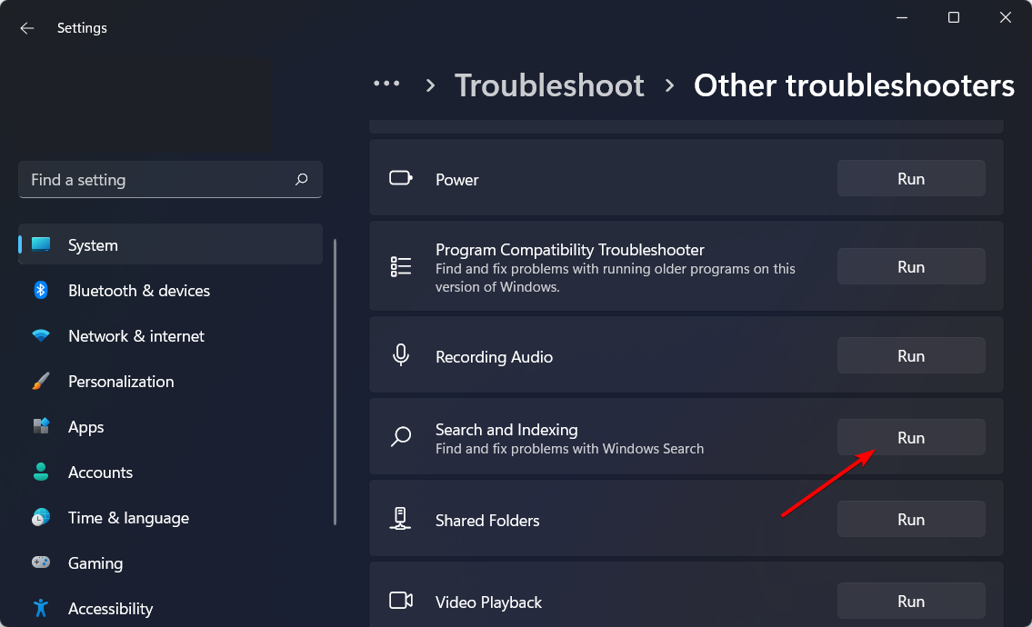Run the Recording Audio troubleshooter
Screen dimensions: 1032x627
(x=911, y=355)
